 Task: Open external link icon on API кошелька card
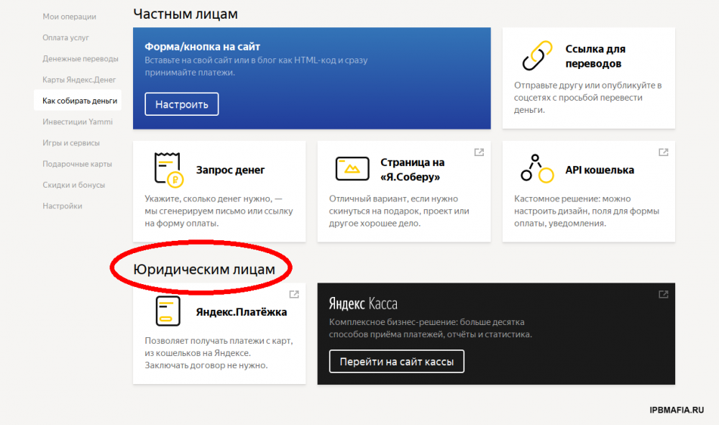[x=664, y=152]
